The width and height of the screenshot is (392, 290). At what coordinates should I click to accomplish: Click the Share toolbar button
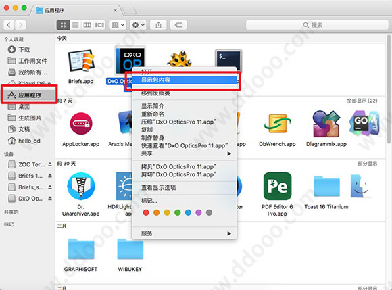pos(159,25)
